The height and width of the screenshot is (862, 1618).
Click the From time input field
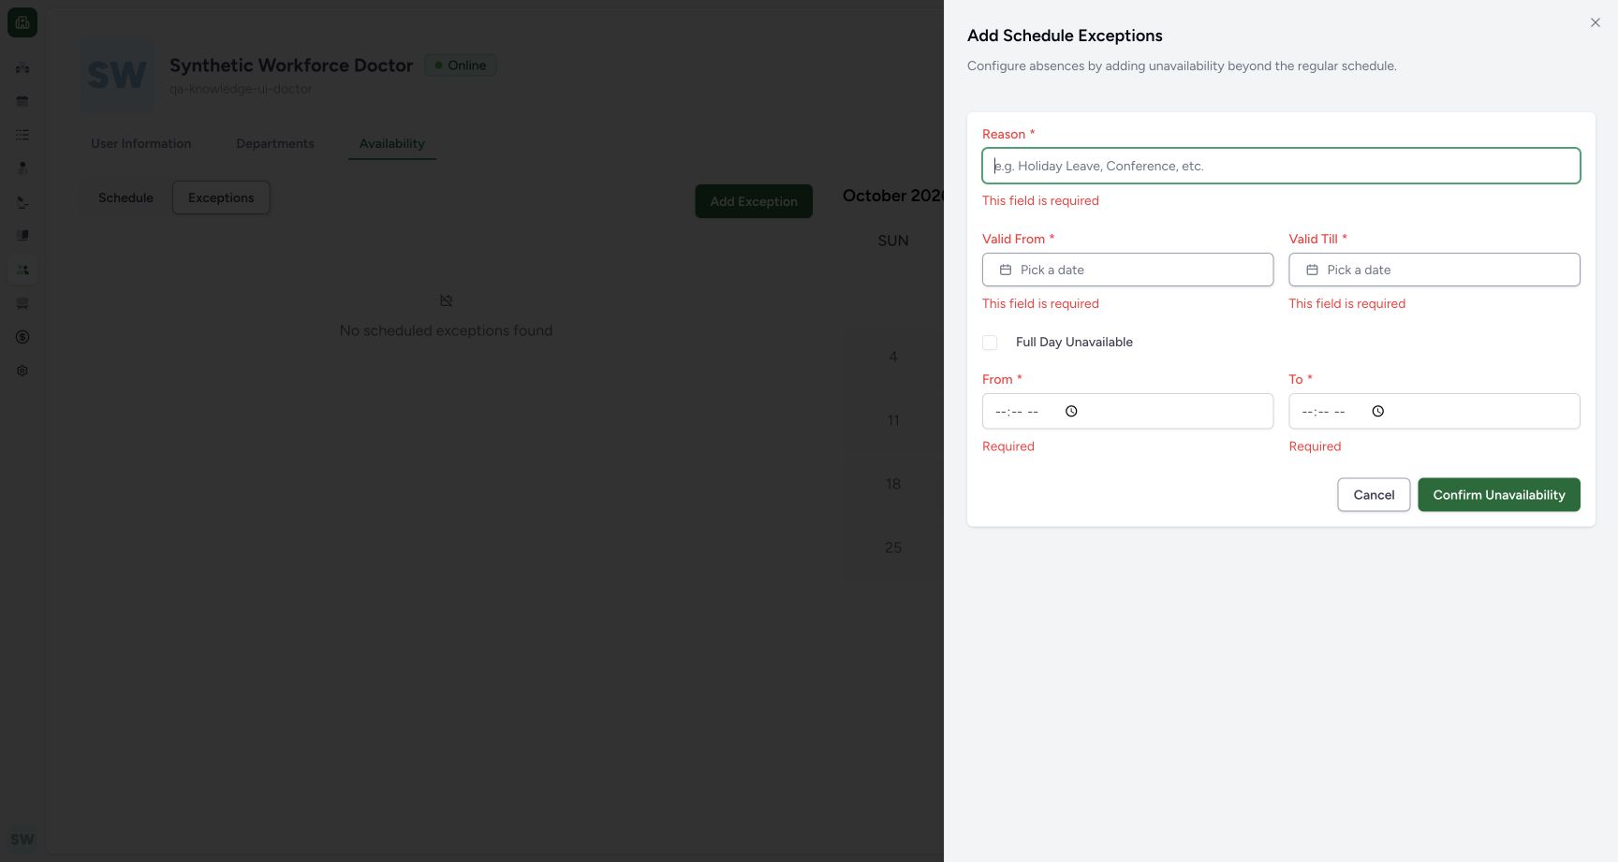click(x=1127, y=411)
